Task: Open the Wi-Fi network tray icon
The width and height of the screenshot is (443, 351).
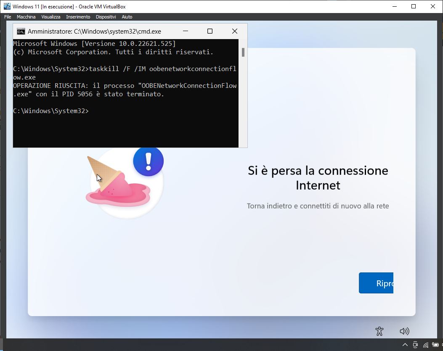Action: coord(426,345)
